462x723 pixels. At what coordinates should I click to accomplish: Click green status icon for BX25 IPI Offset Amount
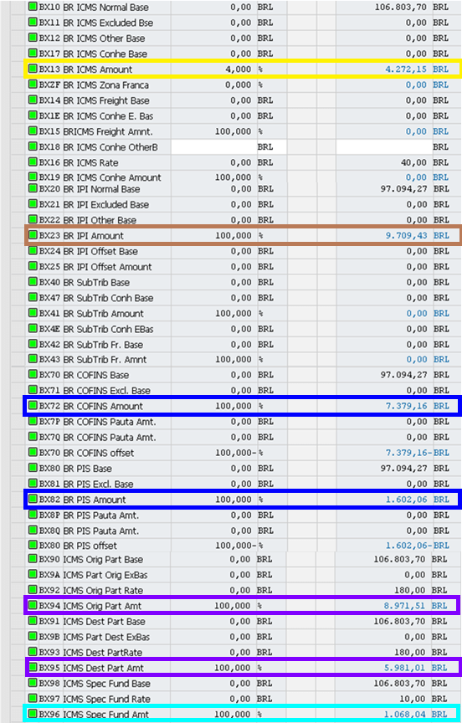click(33, 266)
